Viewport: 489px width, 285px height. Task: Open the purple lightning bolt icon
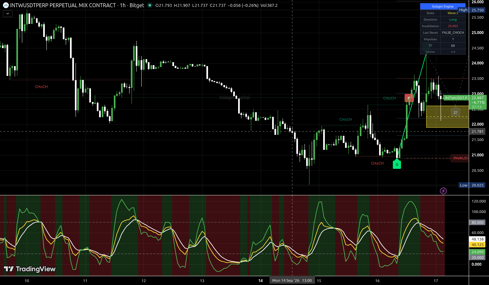coord(443,191)
